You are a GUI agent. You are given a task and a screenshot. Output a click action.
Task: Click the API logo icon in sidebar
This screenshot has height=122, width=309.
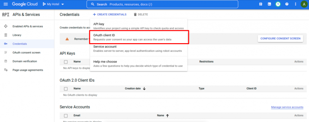click(x=6, y=14)
